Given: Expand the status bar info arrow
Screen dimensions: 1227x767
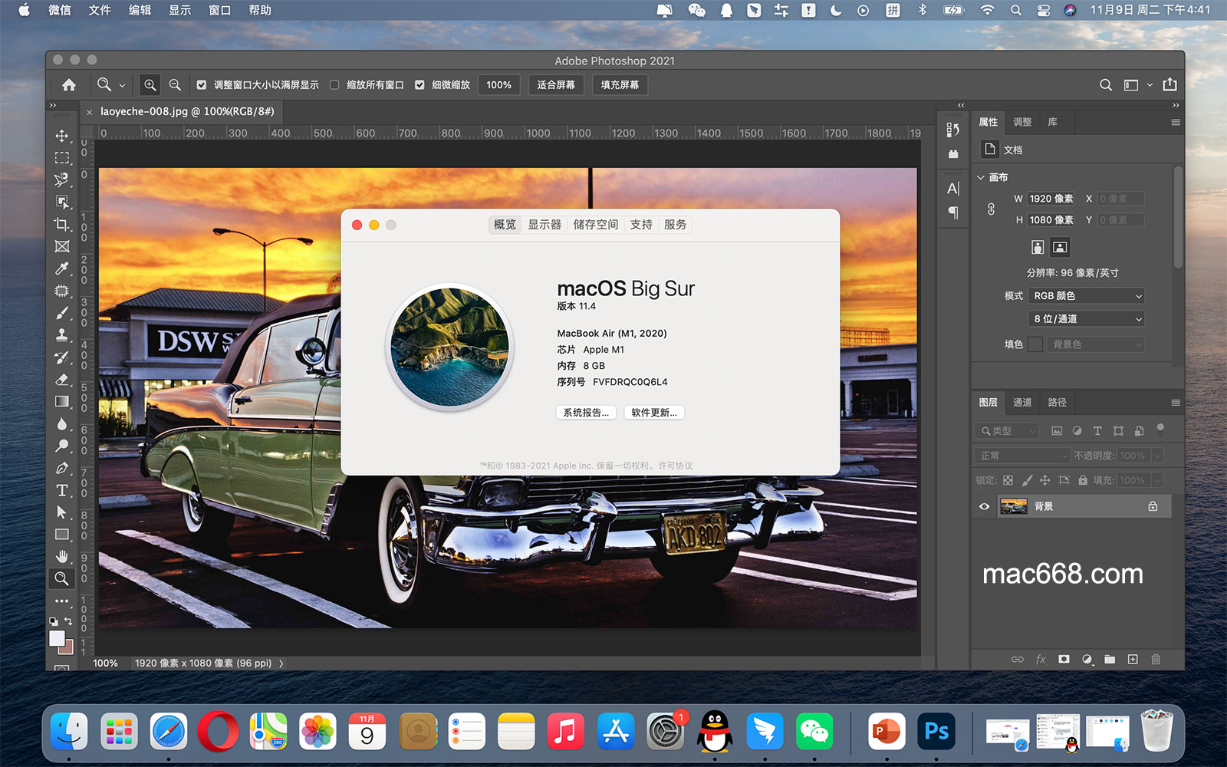Looking at the screenshot, I should click(281, 663).
